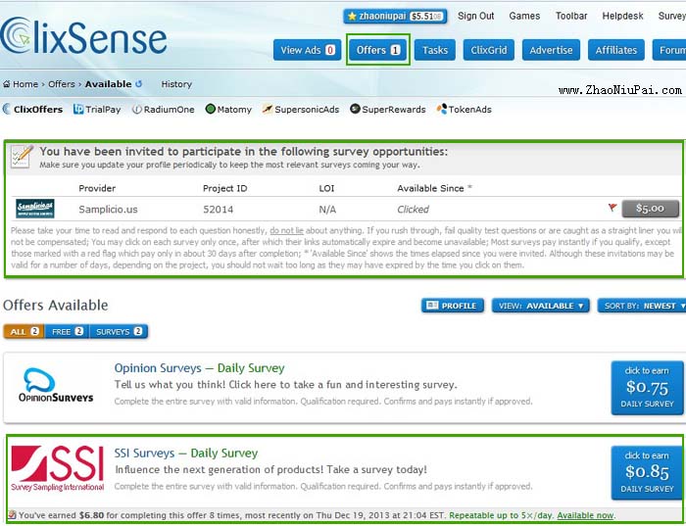Open the PROFILE button
The image size is (686, 526).
453,306
